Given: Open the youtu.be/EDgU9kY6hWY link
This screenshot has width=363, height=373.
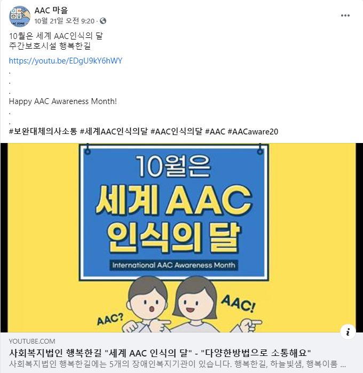Looking at the screenshot, I should tap(66, 61).
